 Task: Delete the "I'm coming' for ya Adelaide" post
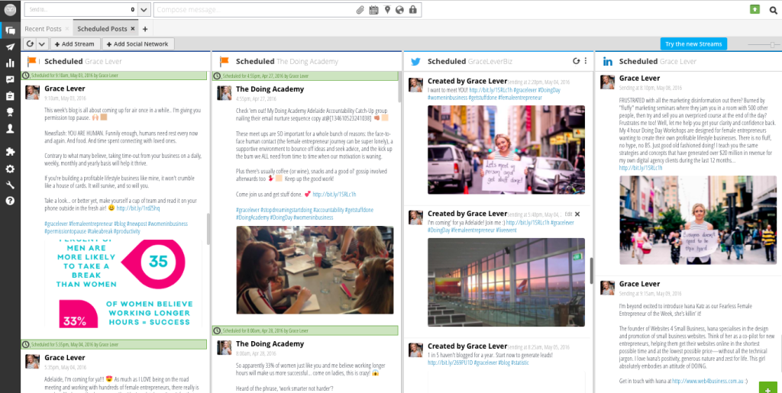click(577, 214)
